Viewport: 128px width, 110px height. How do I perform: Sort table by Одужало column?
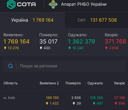95,83
